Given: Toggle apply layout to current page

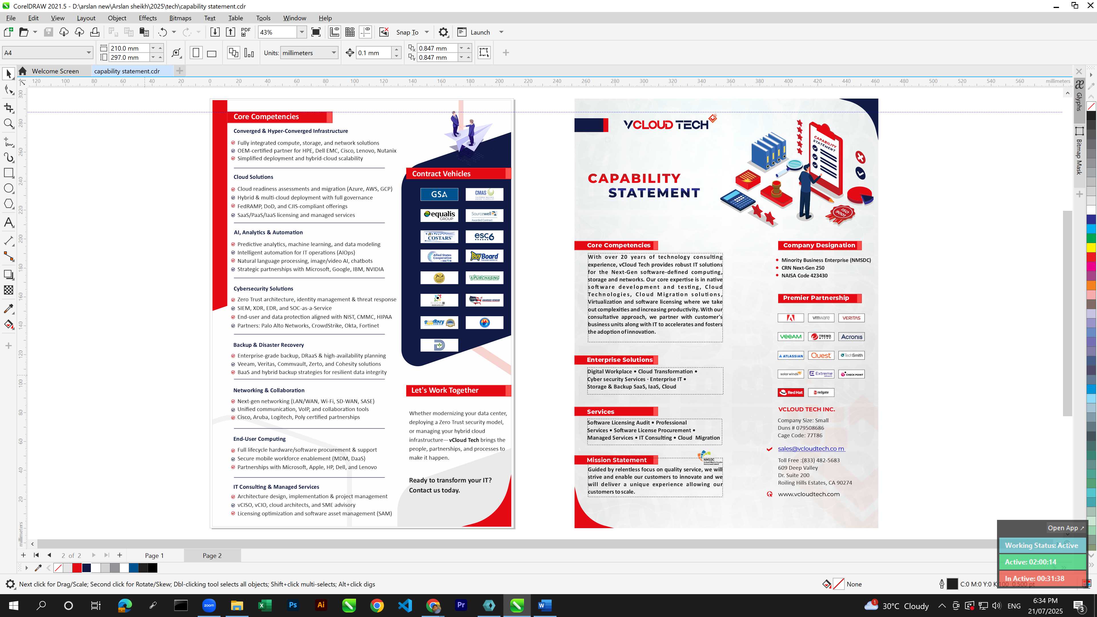Looking at the screenshot, I should 249,53.
